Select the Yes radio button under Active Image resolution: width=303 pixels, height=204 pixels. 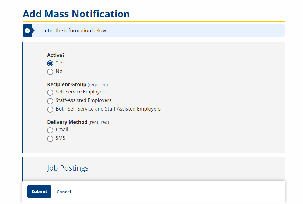click(x=50, y=63)
